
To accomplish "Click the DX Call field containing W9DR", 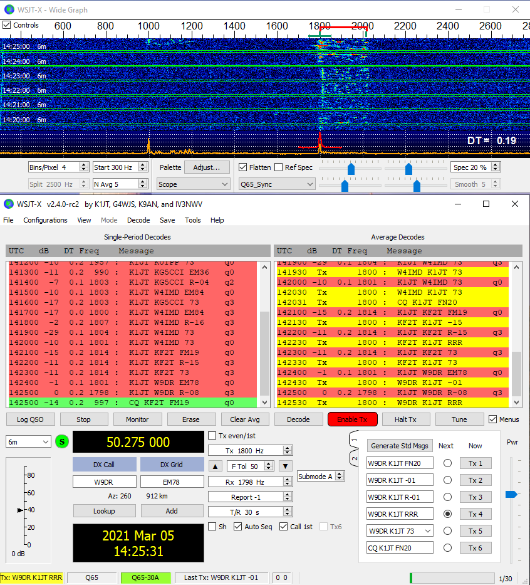I will click(104, 482).
